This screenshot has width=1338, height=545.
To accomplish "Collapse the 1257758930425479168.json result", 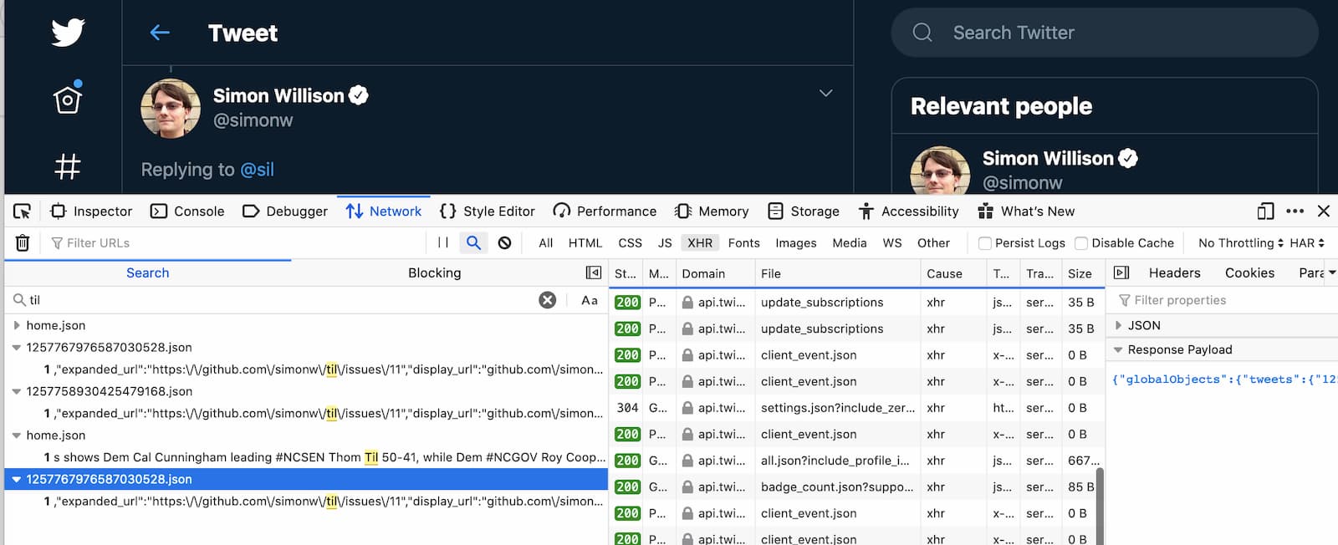I will 17,391.
